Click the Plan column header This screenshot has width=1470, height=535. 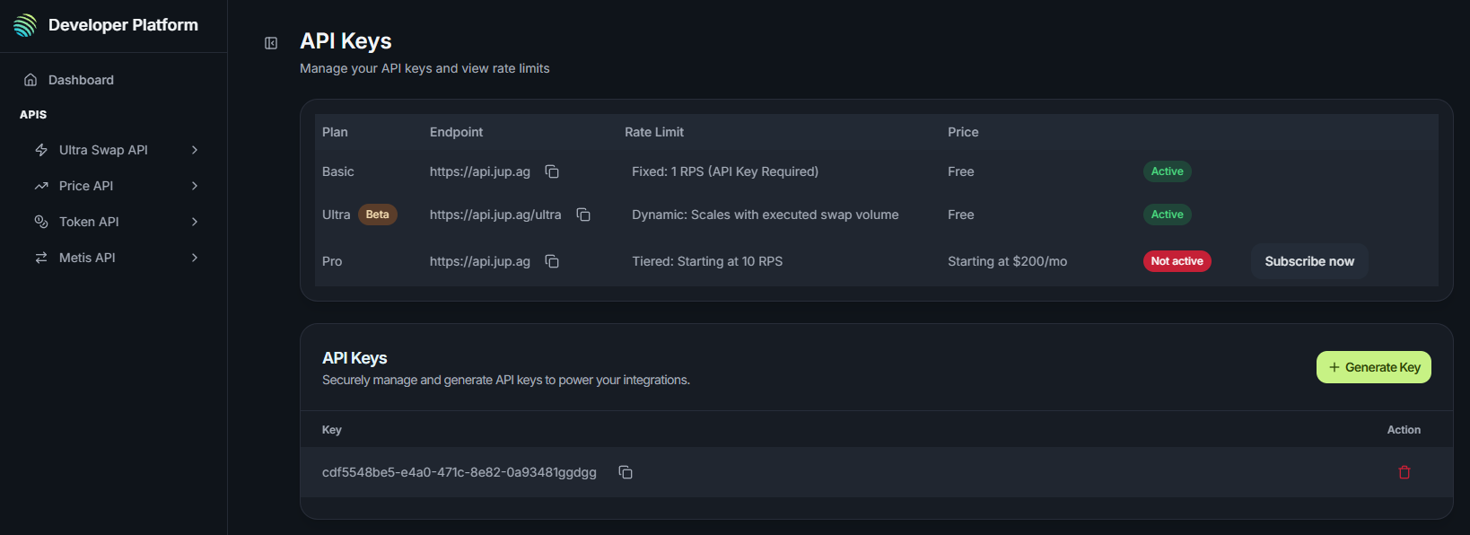[x=335, y=132]
